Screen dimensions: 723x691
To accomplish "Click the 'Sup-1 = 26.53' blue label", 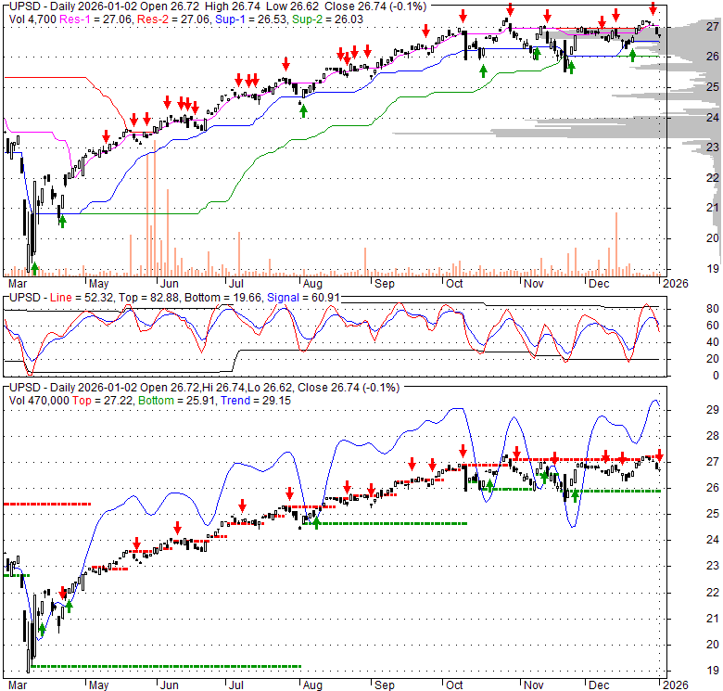I will 251,19.
